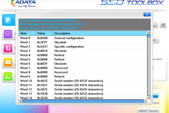
Task: Select the Word 0 row
Action: [x=83, y=38]
